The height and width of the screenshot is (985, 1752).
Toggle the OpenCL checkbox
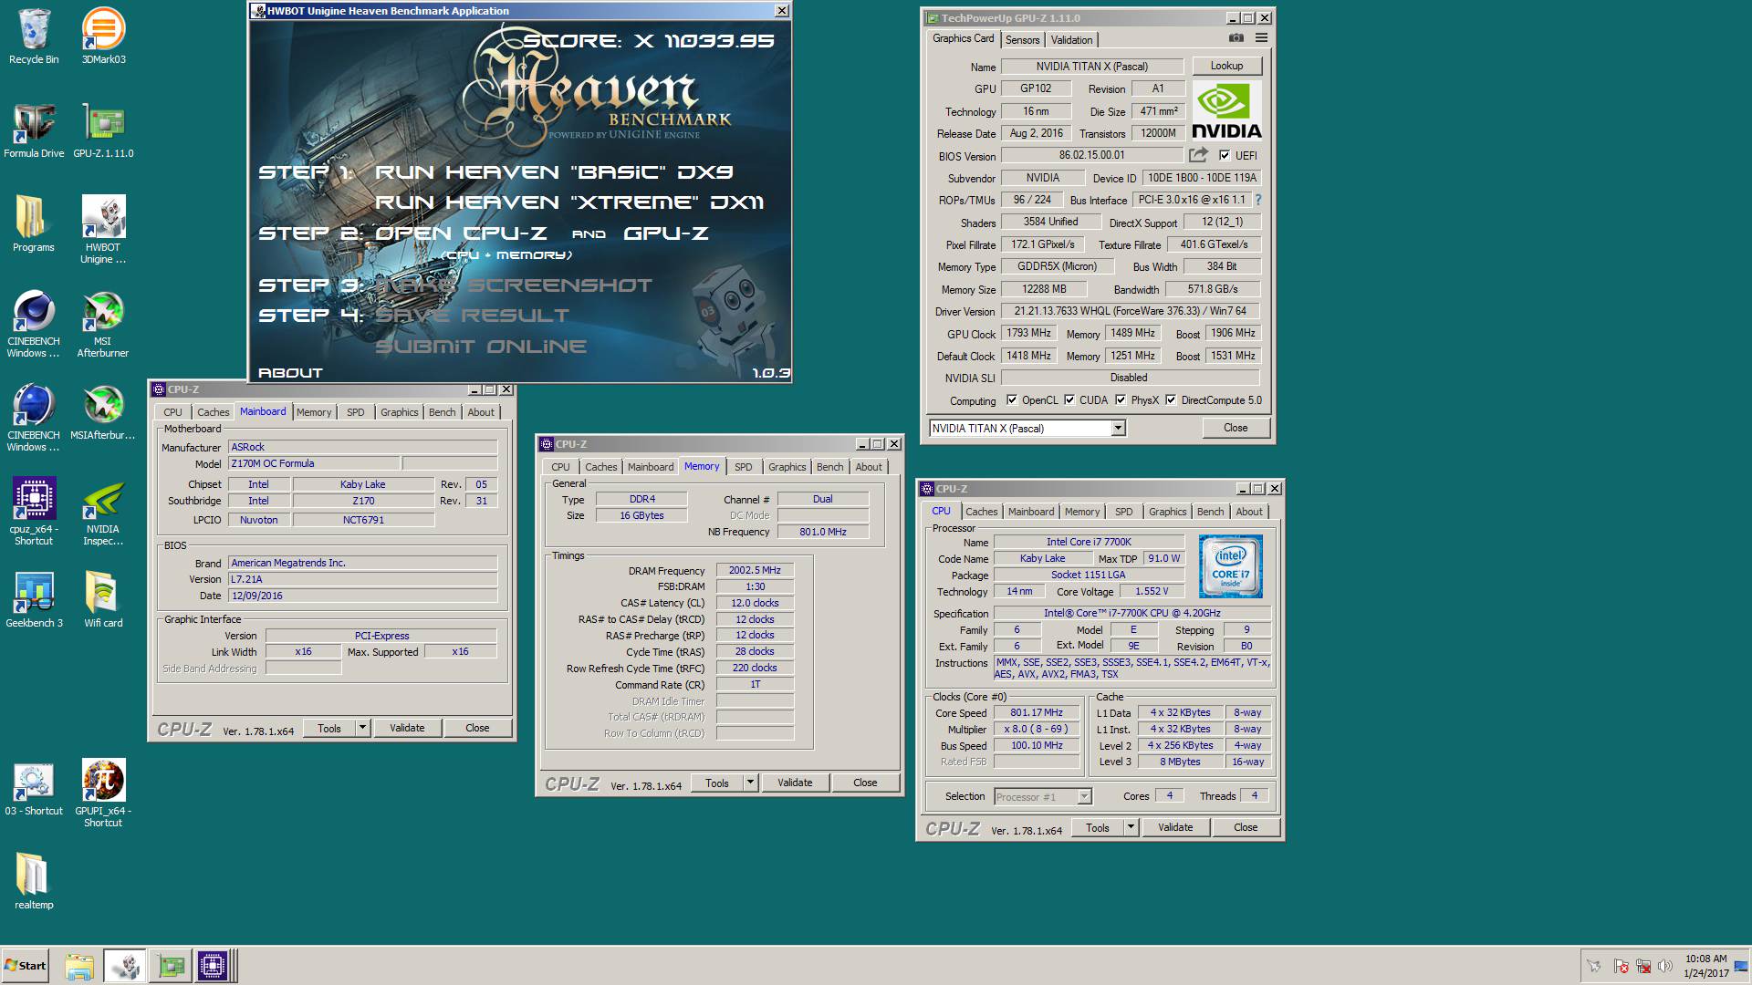[1011, 399]
